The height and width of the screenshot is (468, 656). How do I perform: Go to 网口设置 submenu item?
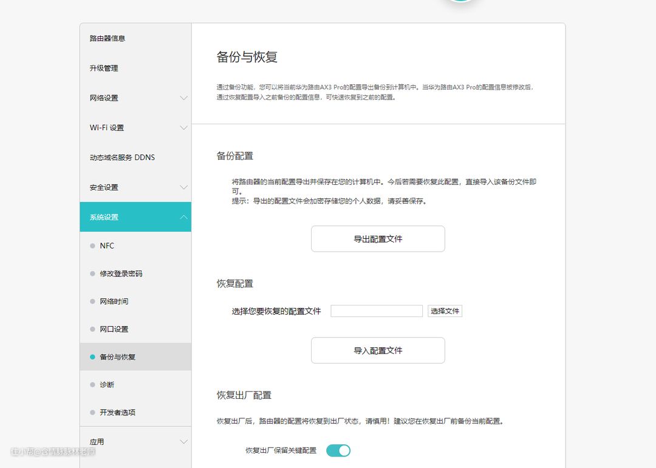[114, 330]
